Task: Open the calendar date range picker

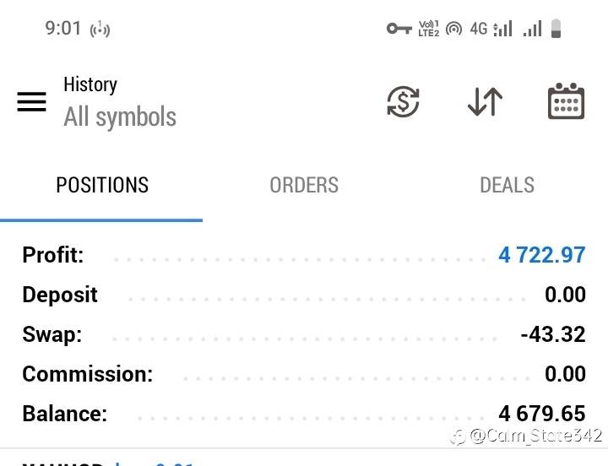Action: [x=566, y=102]
